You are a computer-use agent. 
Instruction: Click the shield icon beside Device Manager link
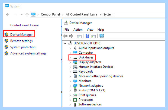pyautogui.click(x=7, y=34)
